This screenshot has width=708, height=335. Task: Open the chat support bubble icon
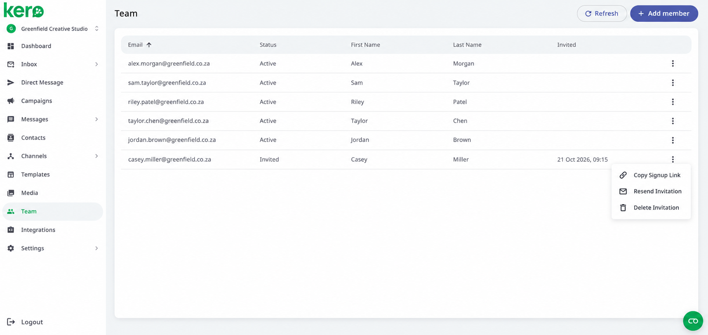[x=693, y=321]
